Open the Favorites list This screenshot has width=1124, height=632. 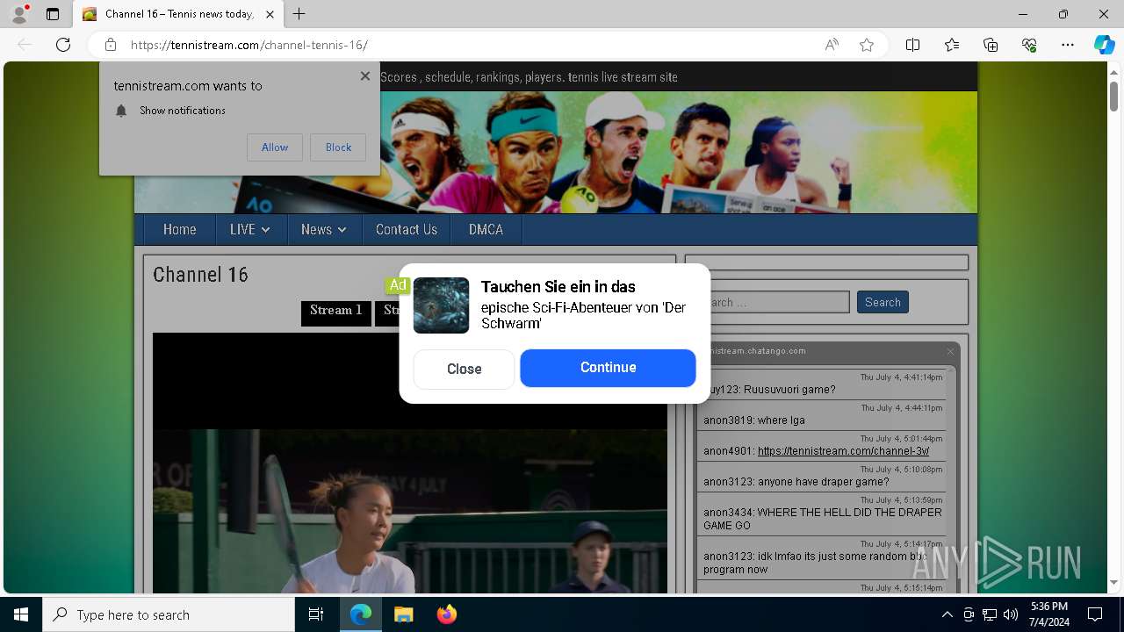tap(952, 45)
